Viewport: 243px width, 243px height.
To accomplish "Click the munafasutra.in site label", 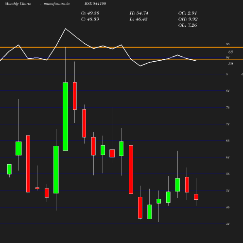I will 56,4.
